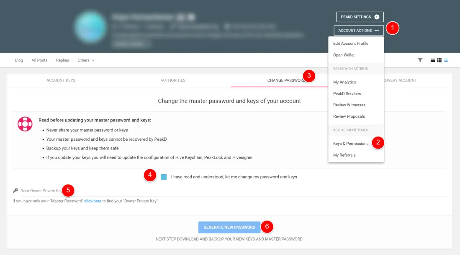
Task: Click the lifebuoy help icon
Action: tap(25, 124)
